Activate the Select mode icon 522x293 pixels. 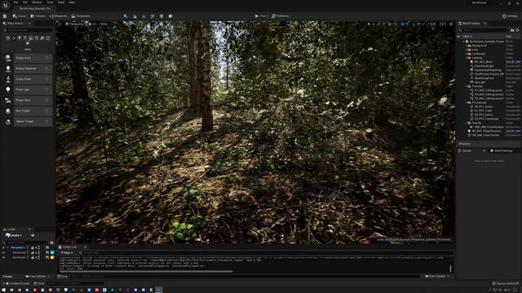tap(126, 16)
